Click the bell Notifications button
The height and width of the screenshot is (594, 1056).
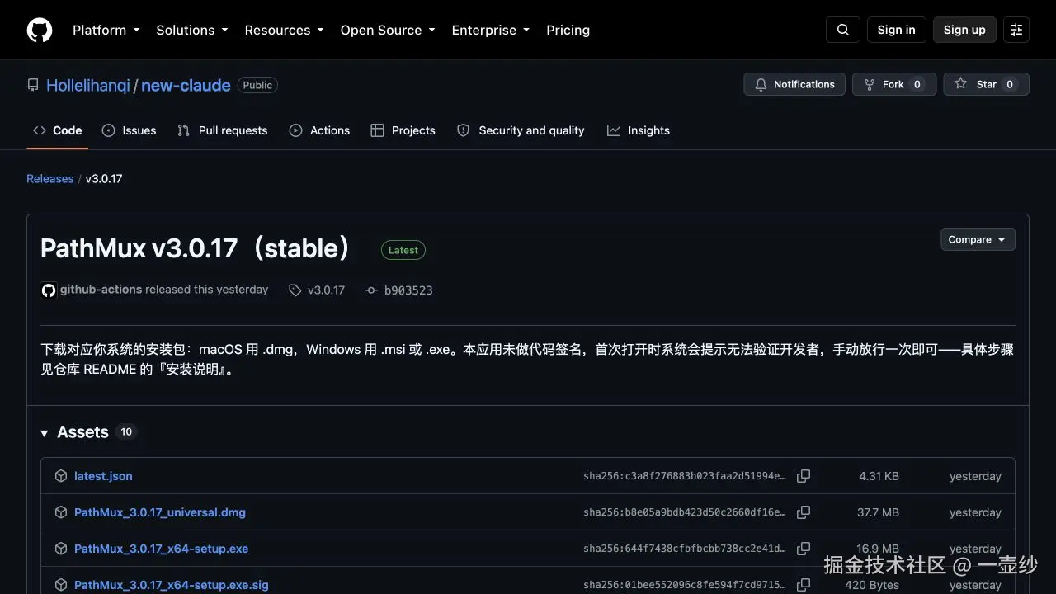[x=794, y=84]
